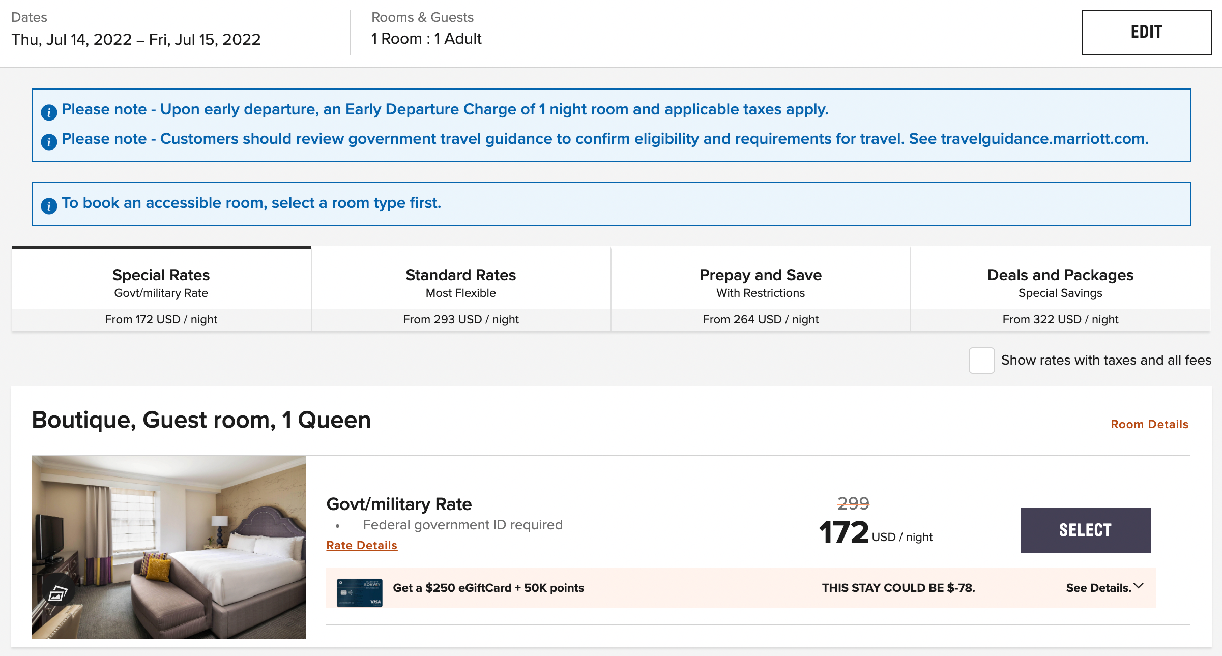Click the Boutique, Guest room, 1 Queen heading
The image size is (1222, 656).
pos(201,420)
